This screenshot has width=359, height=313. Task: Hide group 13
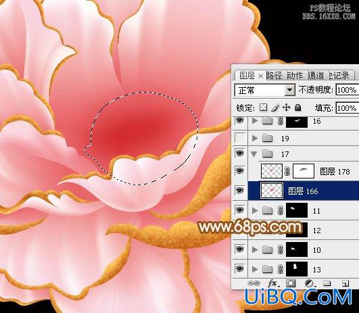pyautogui.click(x=239, y=268)
